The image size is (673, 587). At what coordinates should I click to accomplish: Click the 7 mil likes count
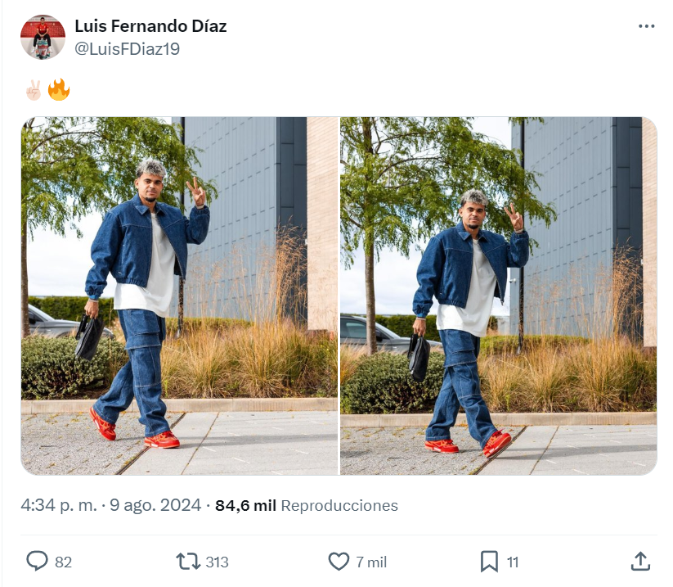371,562
